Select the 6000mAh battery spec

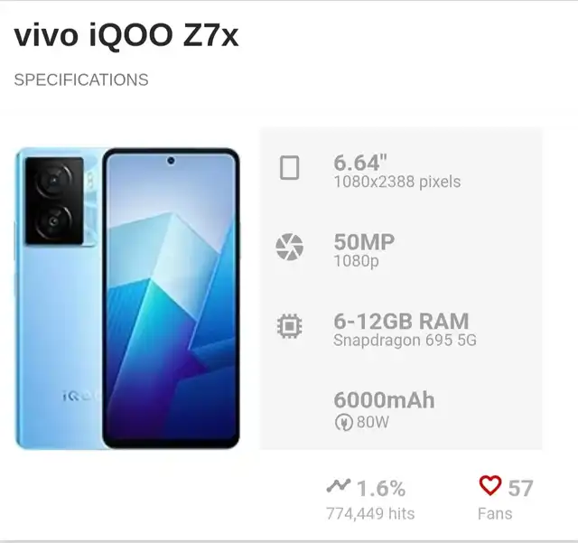384,400
